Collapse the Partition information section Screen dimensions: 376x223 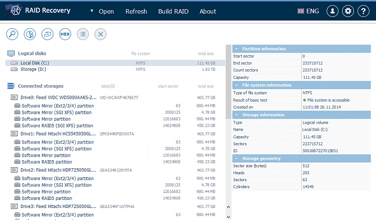(236, 49)
